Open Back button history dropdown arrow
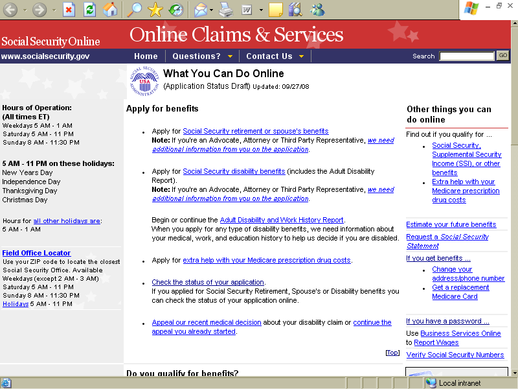Viewport: 518px width, 389px height. [25, 10]
